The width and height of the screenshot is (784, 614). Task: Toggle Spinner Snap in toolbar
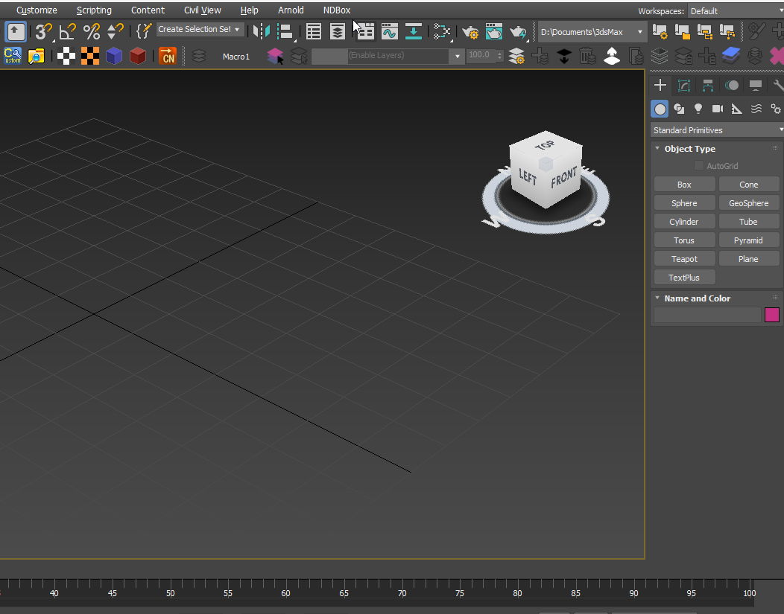115,32
